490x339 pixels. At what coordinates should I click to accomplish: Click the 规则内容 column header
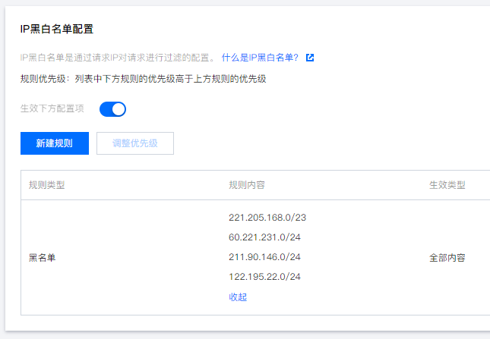pos(247,185)
